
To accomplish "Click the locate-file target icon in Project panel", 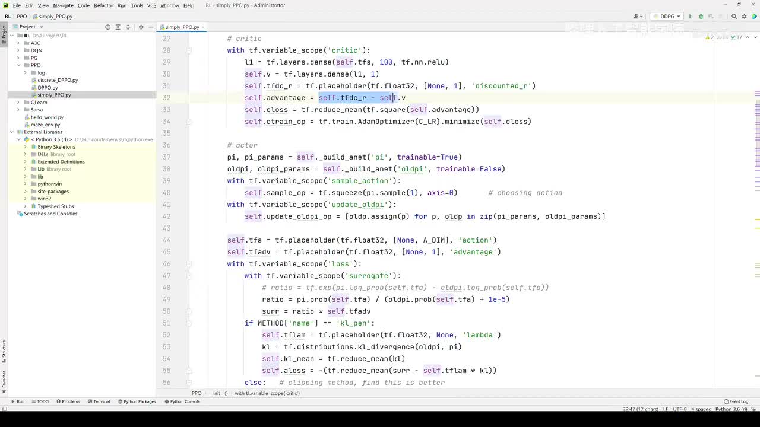I will pos(107,27).
